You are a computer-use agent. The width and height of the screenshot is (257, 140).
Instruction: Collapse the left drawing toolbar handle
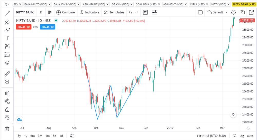pyautogui.click(x=13, y=124)
